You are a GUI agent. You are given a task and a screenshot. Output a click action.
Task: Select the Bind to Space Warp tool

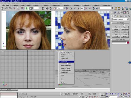click(23, 8)
